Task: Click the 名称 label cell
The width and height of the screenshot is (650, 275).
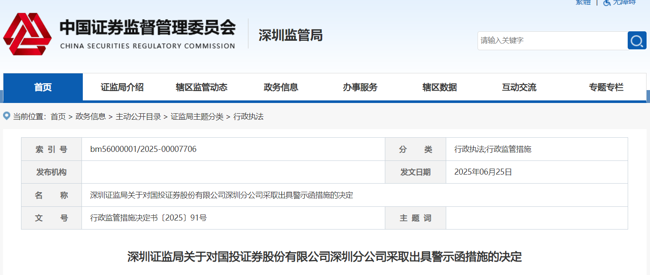Action: point(51,195)
